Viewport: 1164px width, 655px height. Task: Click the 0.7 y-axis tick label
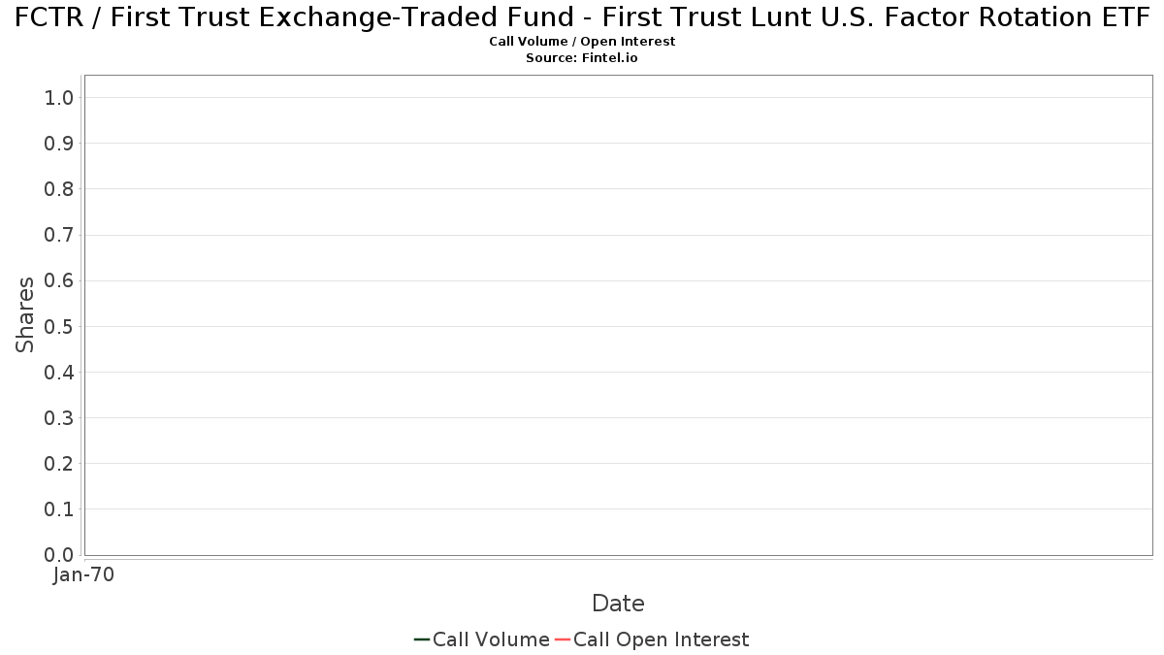tap(59, 235)
